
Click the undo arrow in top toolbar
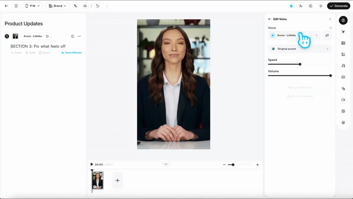pyautogui.click(x=98, y=6)
